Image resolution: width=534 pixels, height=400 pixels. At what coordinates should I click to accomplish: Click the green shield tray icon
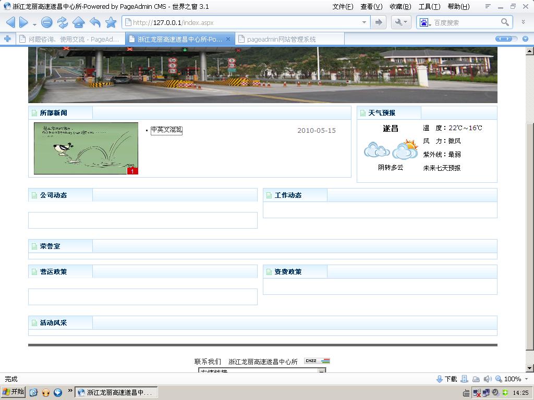(505, 393)
